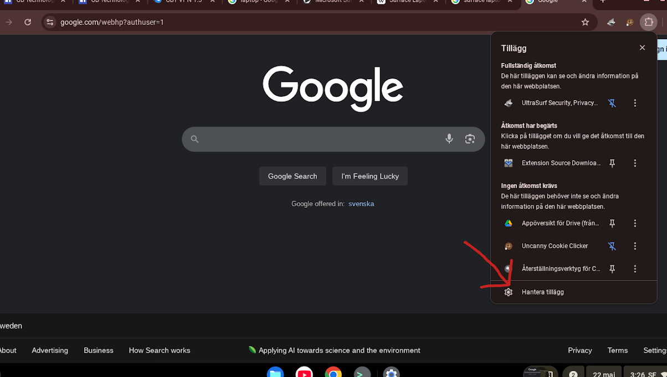Open Files app in the shelf

coord(275,373)
